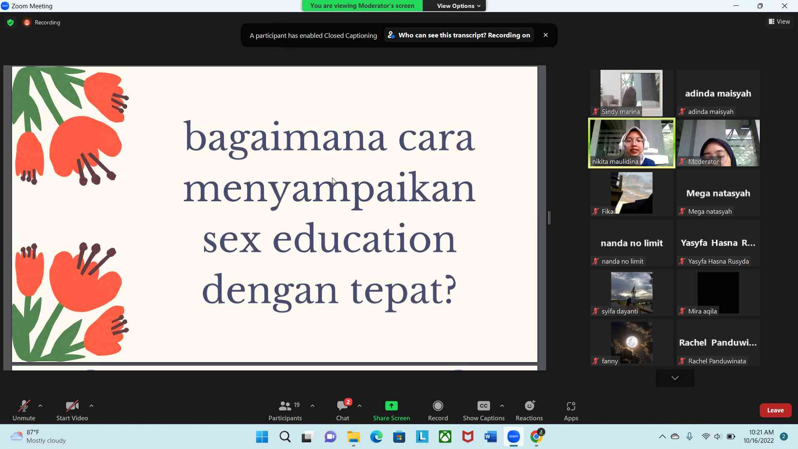
Task: Open the Participants panel
Action: pyautogui.click(x=285, y=410)
